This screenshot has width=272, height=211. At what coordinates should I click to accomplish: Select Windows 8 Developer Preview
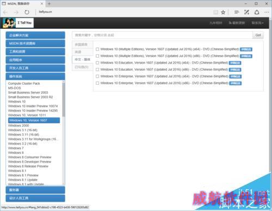30,162
